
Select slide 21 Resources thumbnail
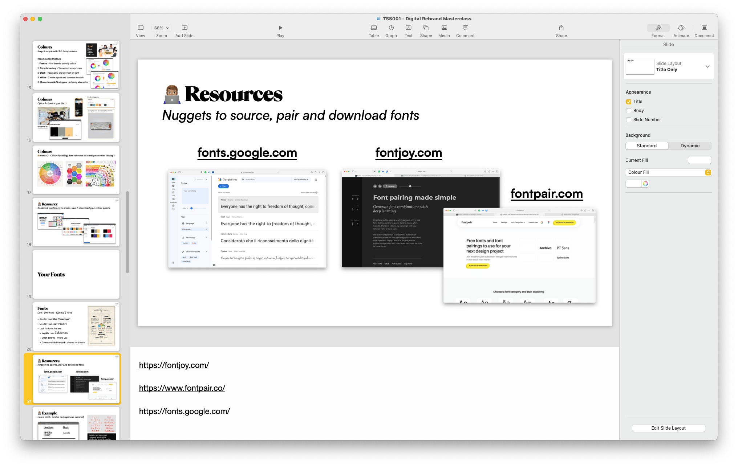(x=76, y=379)
